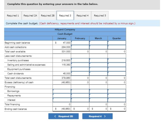Click January Repayments field
Screen dimensions: 162x125
click(62, 95)
